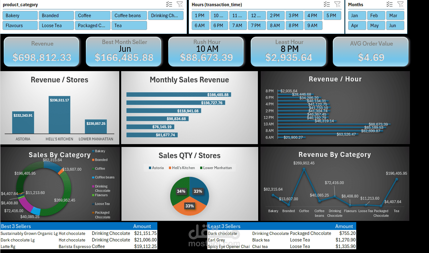Screen dimensions: 429x253
Task: Click the Spicy Eye Opener Chai cell
Action: tap(229, 246)
